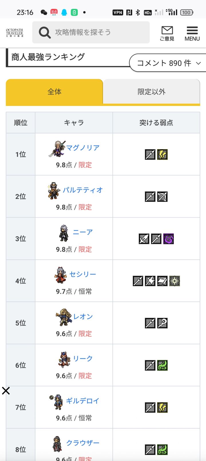Tap the セシリー character sprite thumbnail
This screenshot has width=206, height=461.
[x=60, y=275]
